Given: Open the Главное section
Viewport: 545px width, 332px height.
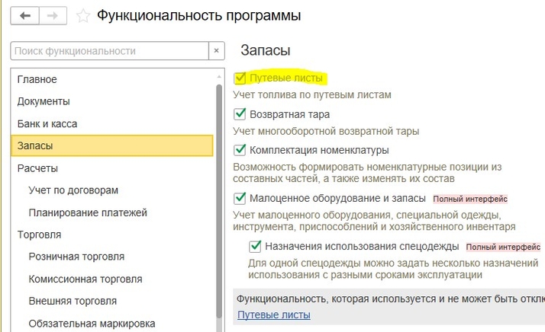Looking at the screenshot, I should [x=37, y=79].
